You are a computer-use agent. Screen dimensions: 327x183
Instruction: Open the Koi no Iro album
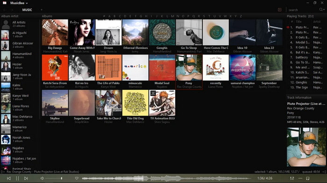pyautogui.click(x=82, y=68)
